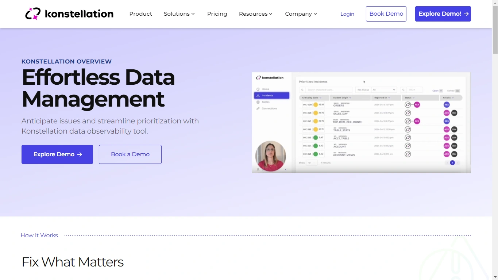Click the green criticality dot for INC-345
Viewport: 498px width, 280px height.
[316, 138]
